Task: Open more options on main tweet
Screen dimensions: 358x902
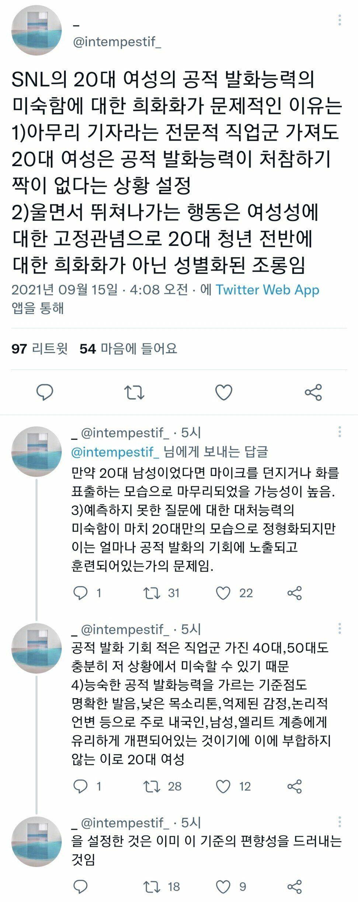Action: tap(340, 20)
